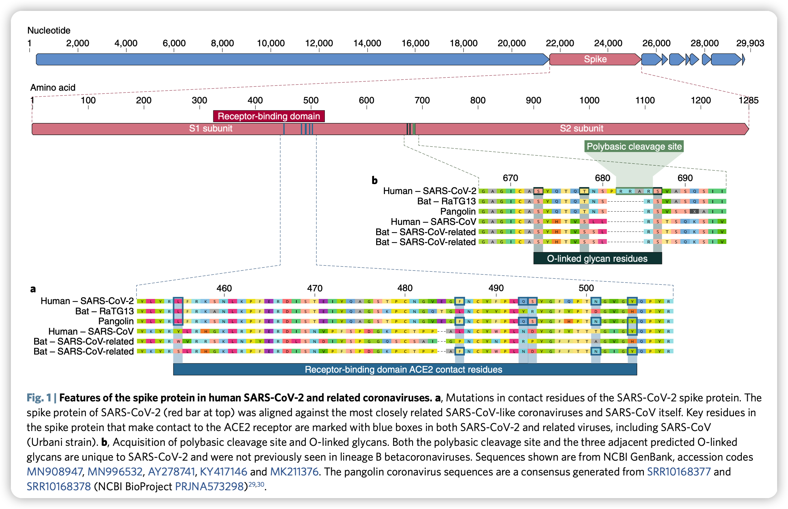Click position 460 in panel a alignment

point(224,288)
